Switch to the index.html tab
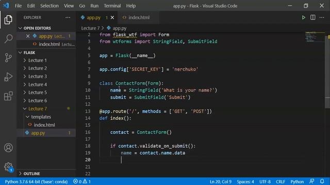Screen dimensions: 330x185 point(139,17)
